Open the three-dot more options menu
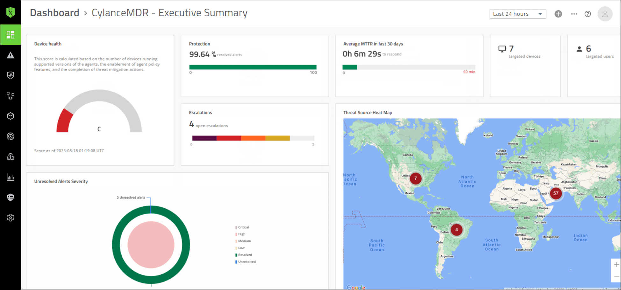The width and height of the screenshot is (621, 290). pos(574,14)
